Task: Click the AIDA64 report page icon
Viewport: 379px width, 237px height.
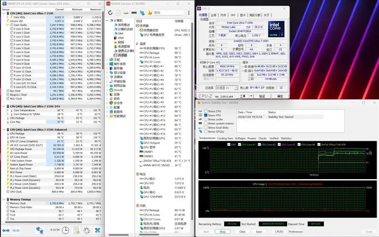Action: point(118,13)
